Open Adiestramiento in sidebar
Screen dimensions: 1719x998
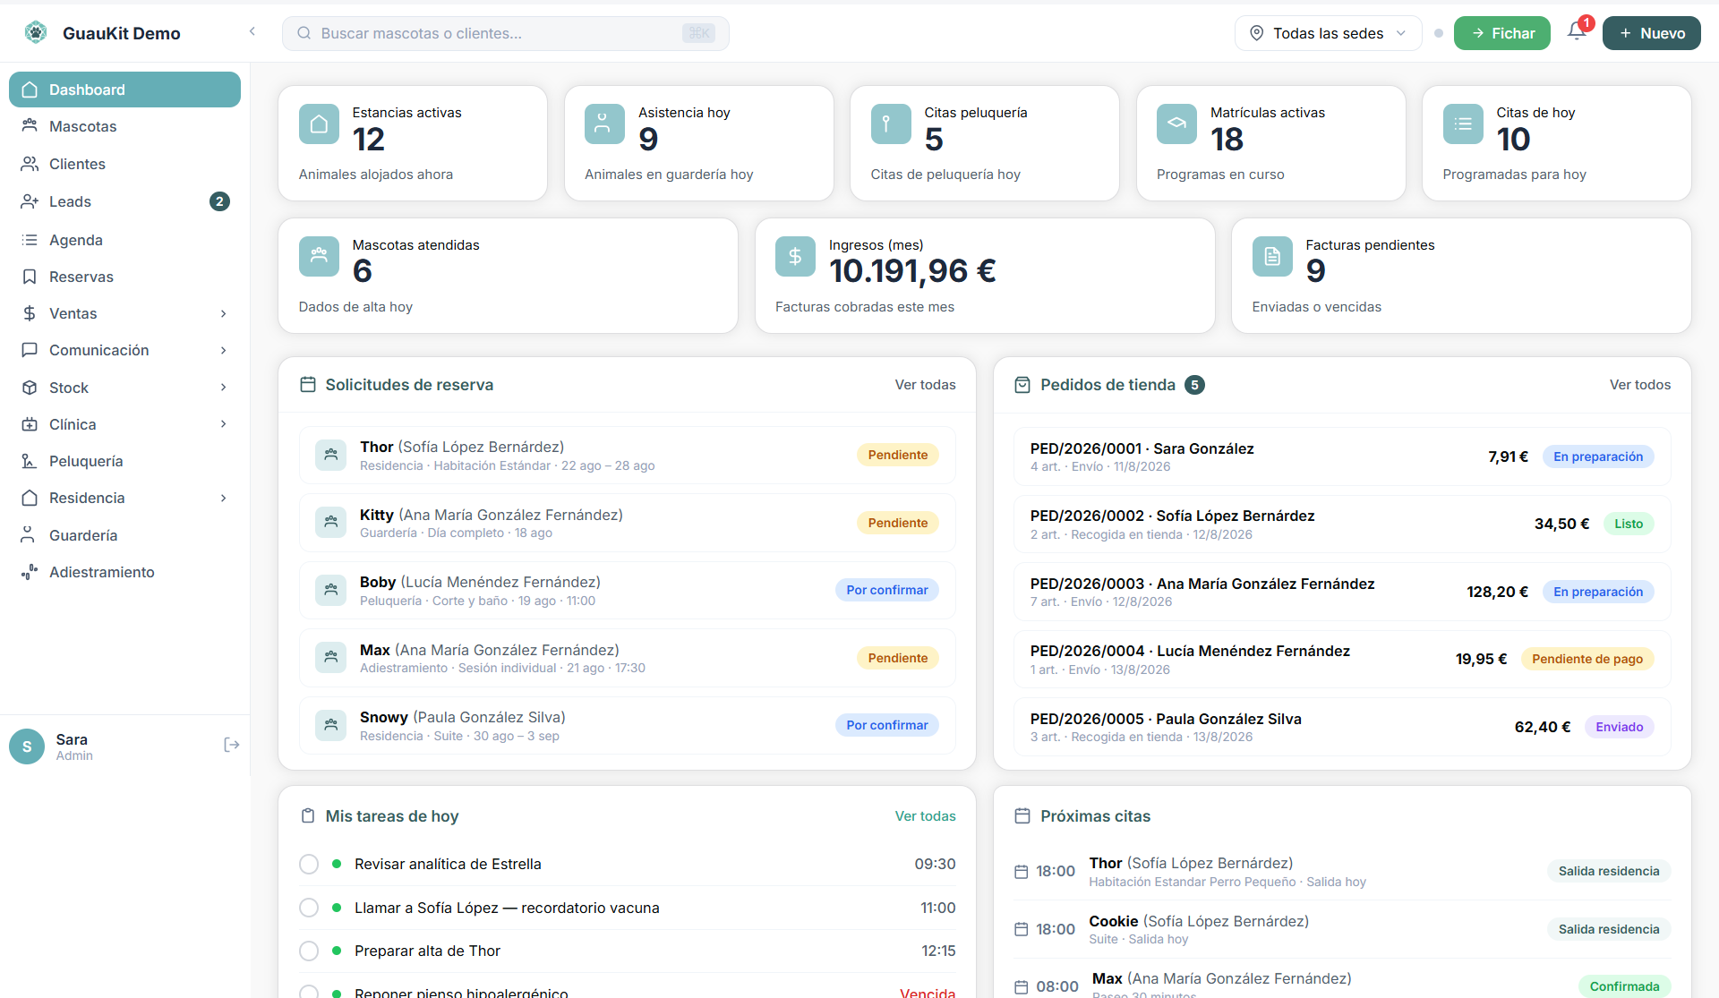click(124, 572)
